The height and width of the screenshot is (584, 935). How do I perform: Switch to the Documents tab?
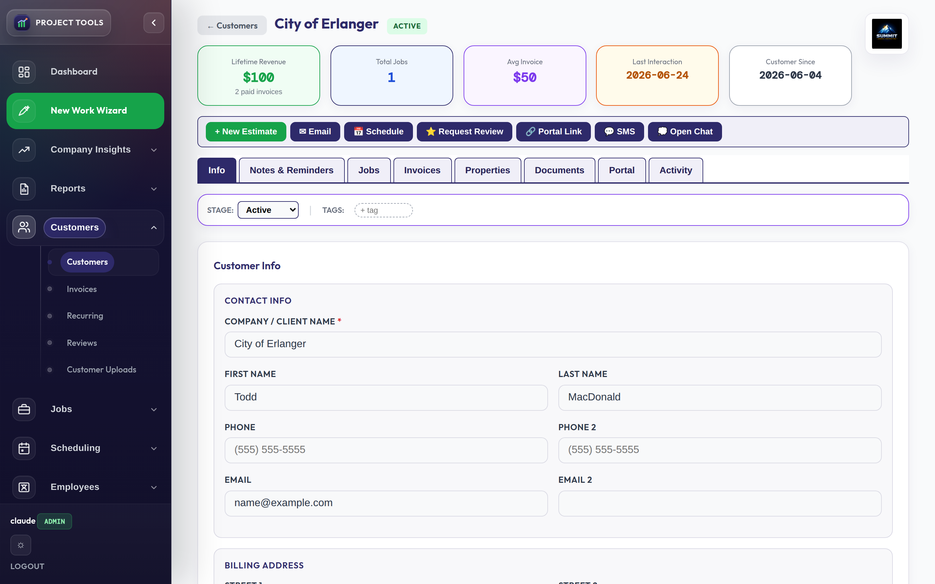pos(559,170)
